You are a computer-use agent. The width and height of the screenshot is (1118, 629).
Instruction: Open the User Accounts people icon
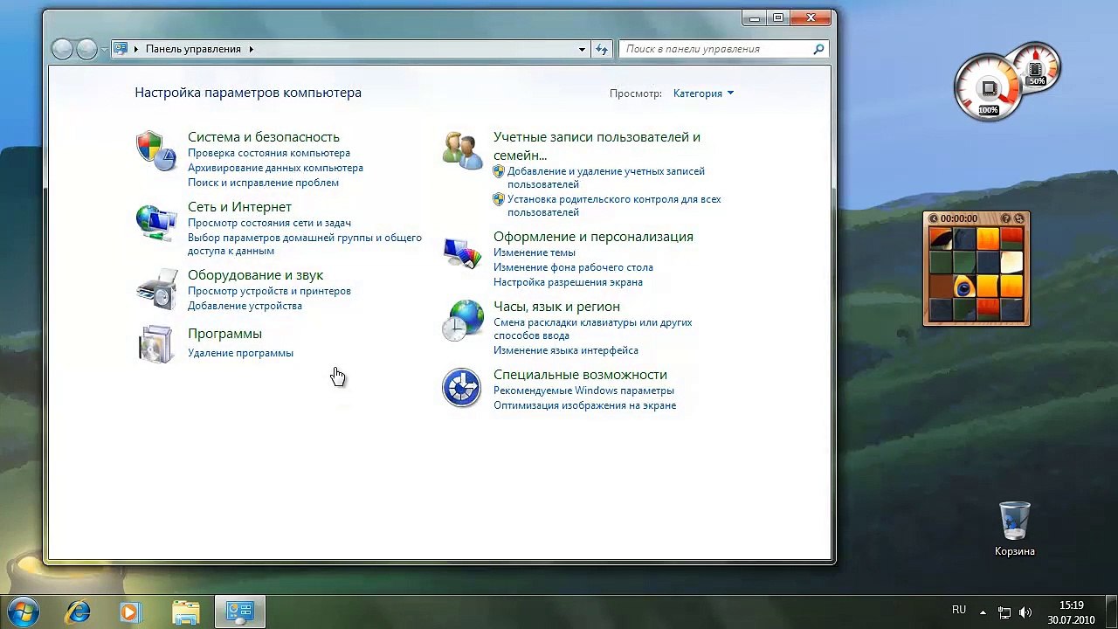462,150
